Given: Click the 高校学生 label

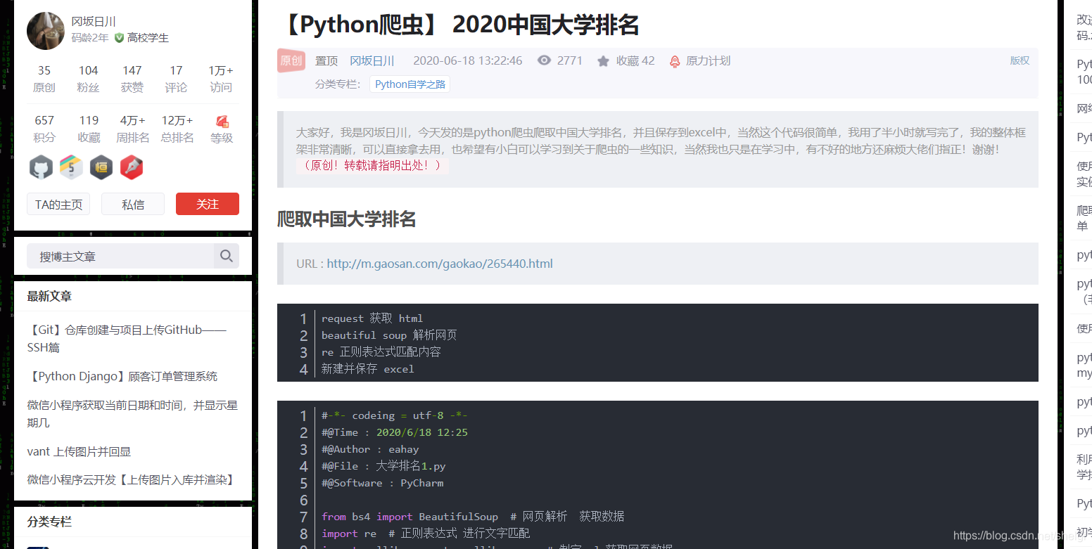Looking at the screenshot, I should click(x=148, y=38).
